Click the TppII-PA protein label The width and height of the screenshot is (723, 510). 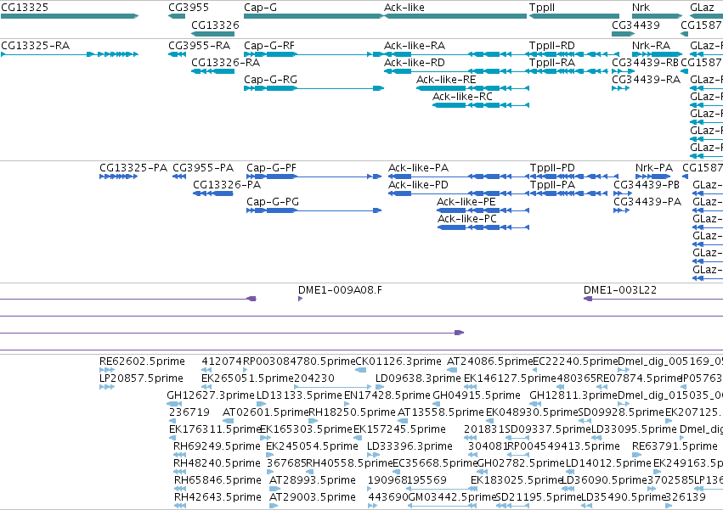click(552, 185)
